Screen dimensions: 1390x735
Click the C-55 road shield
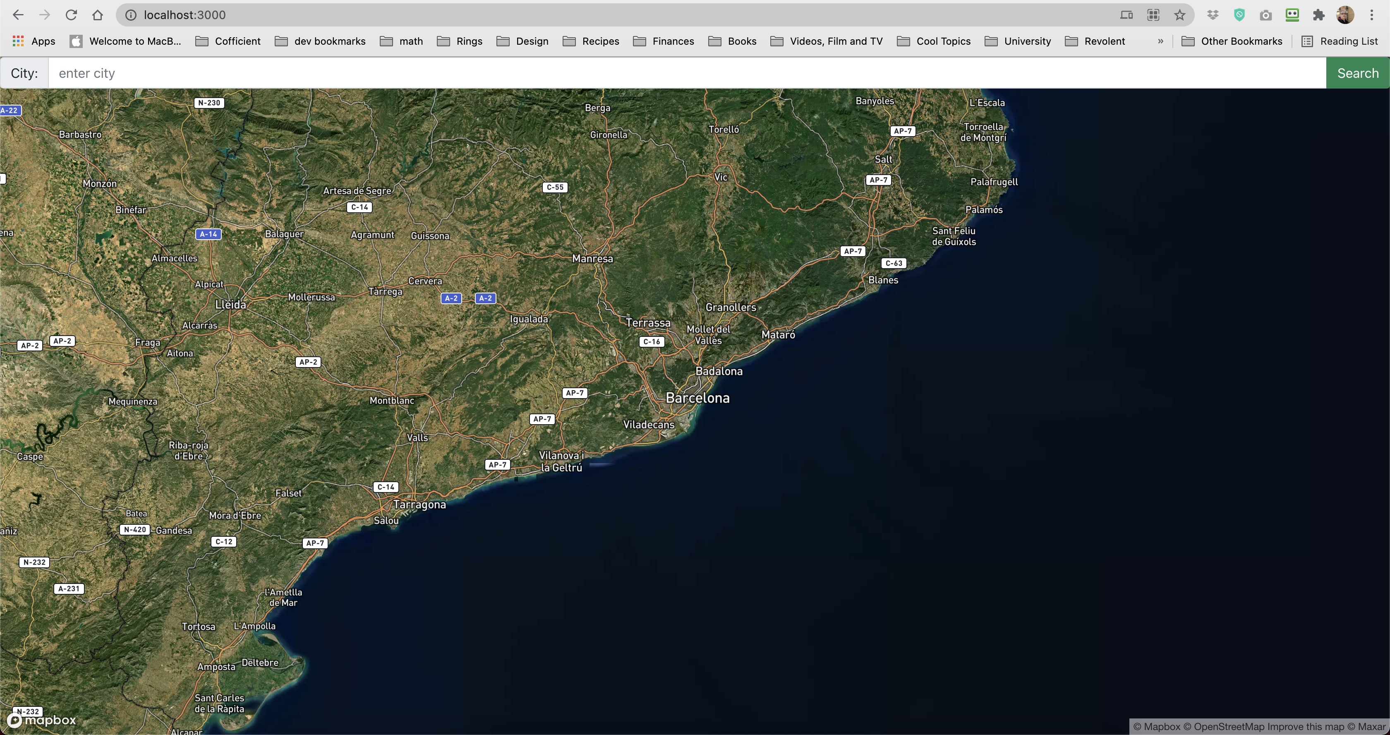(x=555, y=187)
